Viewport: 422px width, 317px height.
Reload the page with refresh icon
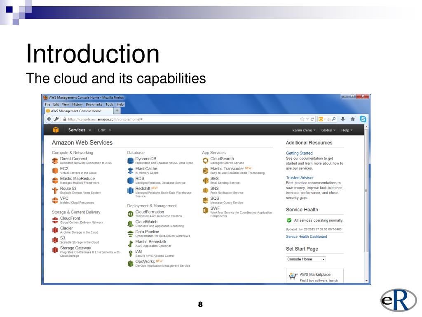coord(312,119)
